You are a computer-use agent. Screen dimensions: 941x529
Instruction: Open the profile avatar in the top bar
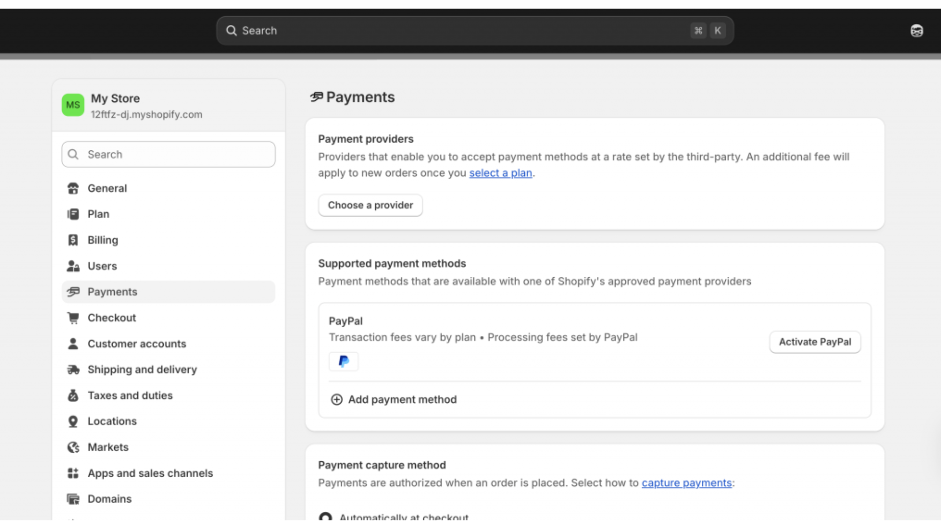pos(916,31)
